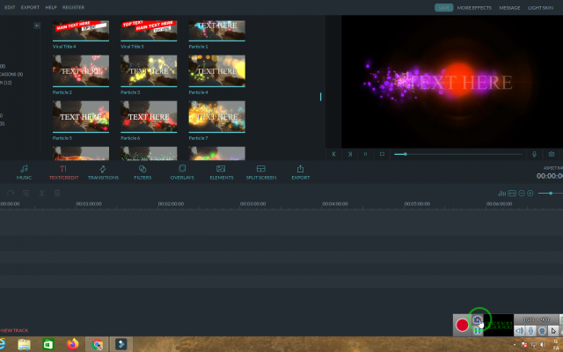
Task: Open the Music library tab
Action: (x=24, y=172)
